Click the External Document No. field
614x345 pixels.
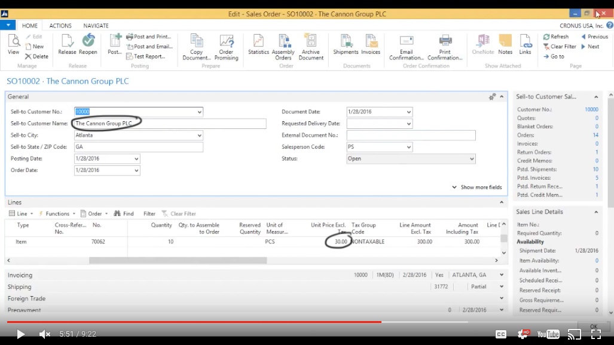411,135
